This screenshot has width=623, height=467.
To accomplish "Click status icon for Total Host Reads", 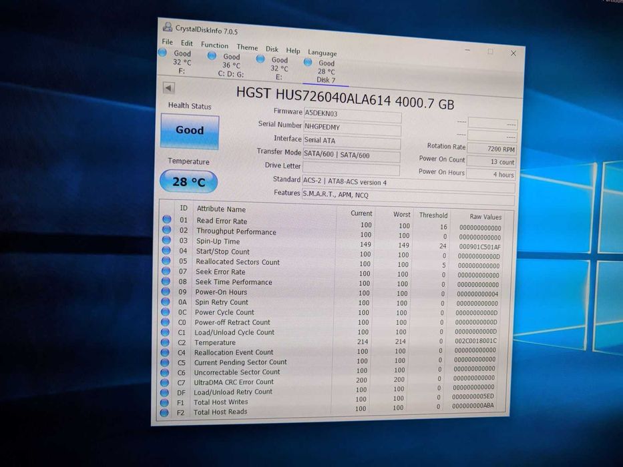I will (x=164, y=412).
